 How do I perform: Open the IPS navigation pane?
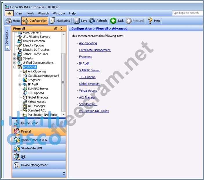tap(16, 157)
